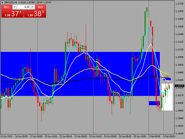Click the 17 Jan 08:00 time label
The height and width of the screenshot is (139, 185).
[36, 136]
